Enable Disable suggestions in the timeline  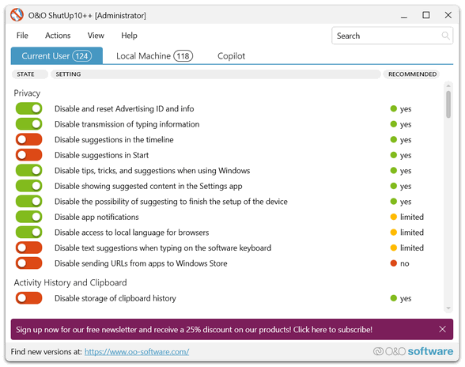[28, 139]
